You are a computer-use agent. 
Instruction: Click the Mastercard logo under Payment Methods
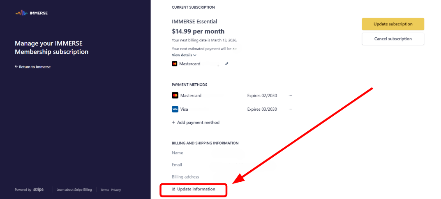click(175, 96)
